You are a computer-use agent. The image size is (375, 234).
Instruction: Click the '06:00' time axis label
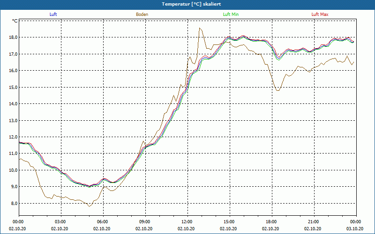[103, 222]
